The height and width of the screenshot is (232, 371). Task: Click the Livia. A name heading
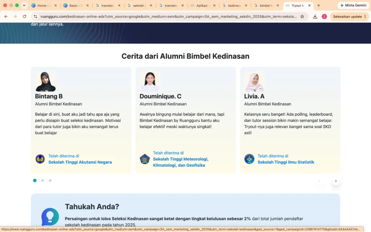coord(254,96)
